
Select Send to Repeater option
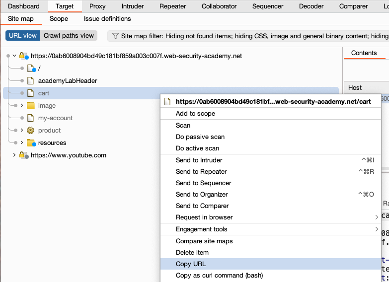click(x=201, y=172)
